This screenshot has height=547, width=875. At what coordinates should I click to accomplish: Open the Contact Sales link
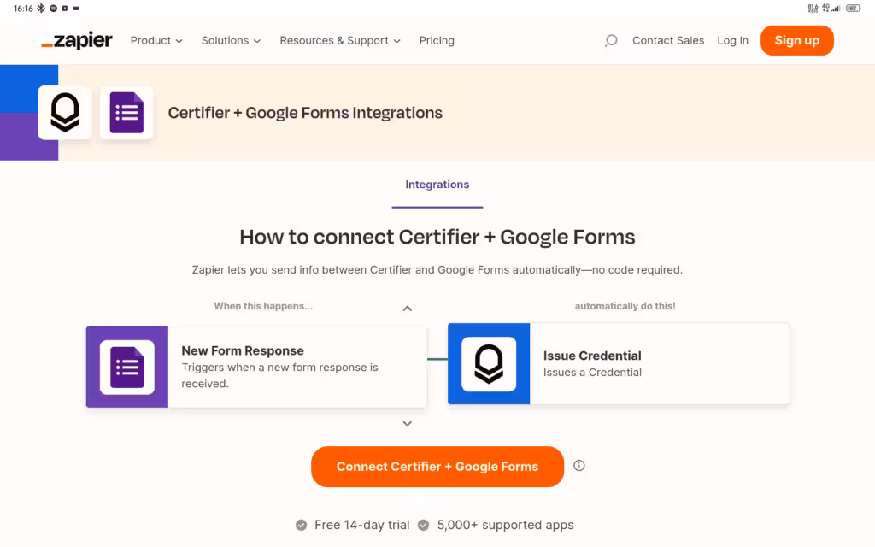pyautogui.click(x=668, y=40)
